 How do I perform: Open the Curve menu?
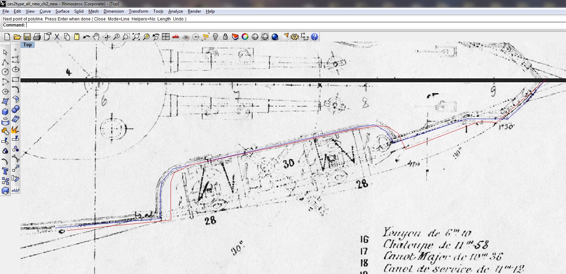tap(45, 11)
